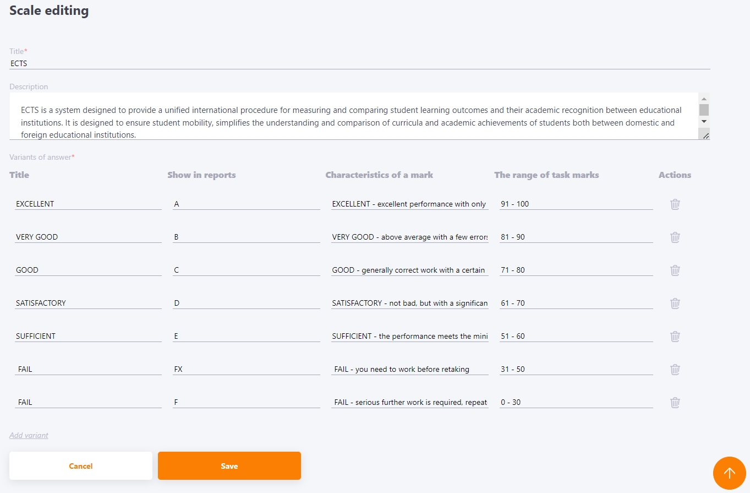Image resolution: width=750 pixels, height=493 pixels.
Task: Edit EXCELLENT characteristics of a mark field
Action: (410, 204)
